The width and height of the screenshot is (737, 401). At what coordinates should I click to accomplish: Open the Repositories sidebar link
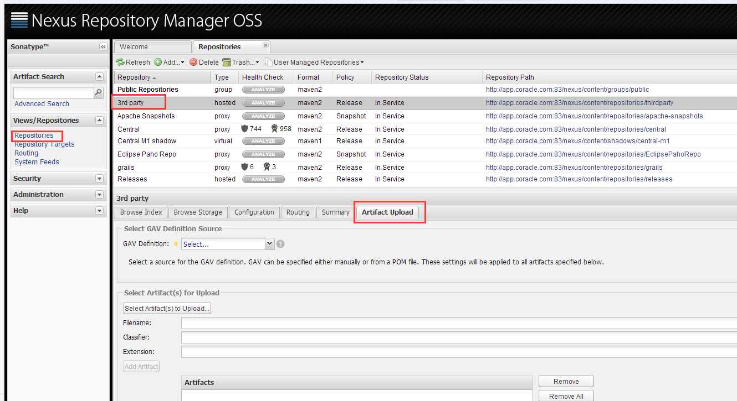click(34, 136)
